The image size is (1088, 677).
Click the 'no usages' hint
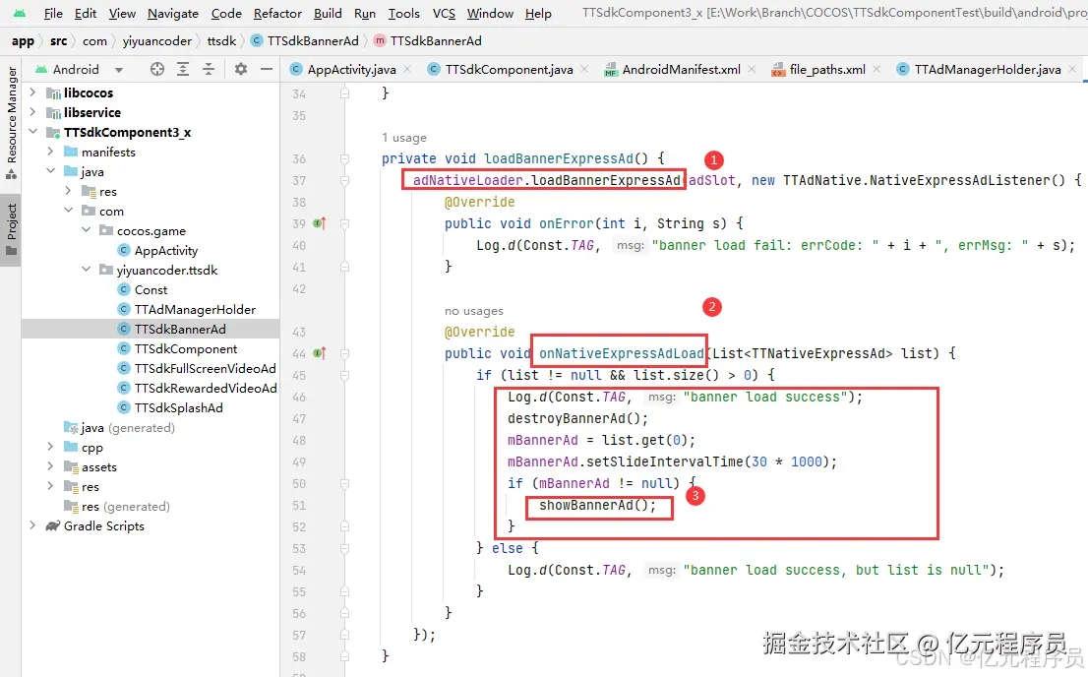point(474,311)
